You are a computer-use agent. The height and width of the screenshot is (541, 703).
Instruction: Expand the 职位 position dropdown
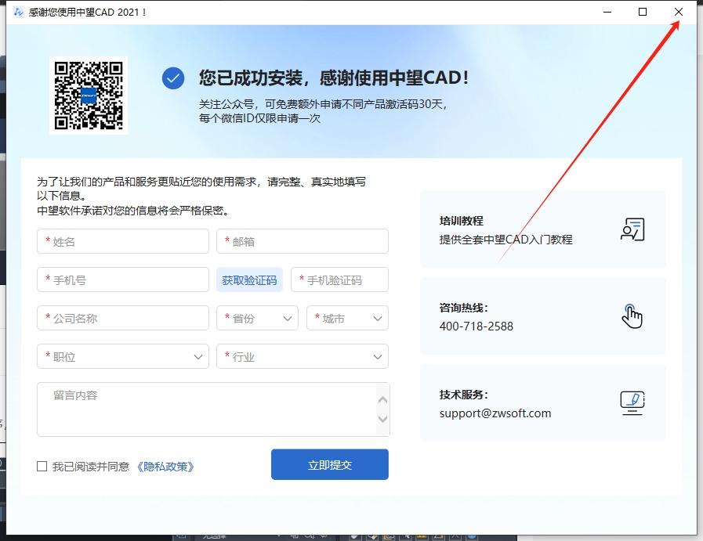[122, 356]
